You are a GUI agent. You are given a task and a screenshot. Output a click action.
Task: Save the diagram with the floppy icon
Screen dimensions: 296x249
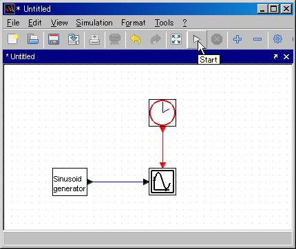(x=54, y=39)
